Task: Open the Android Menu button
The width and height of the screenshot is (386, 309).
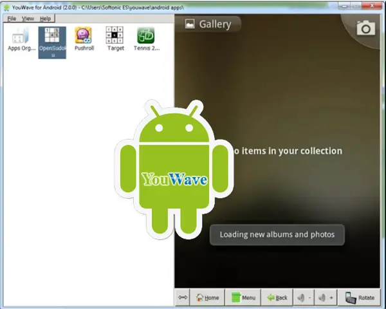Action: pos(243,297)
